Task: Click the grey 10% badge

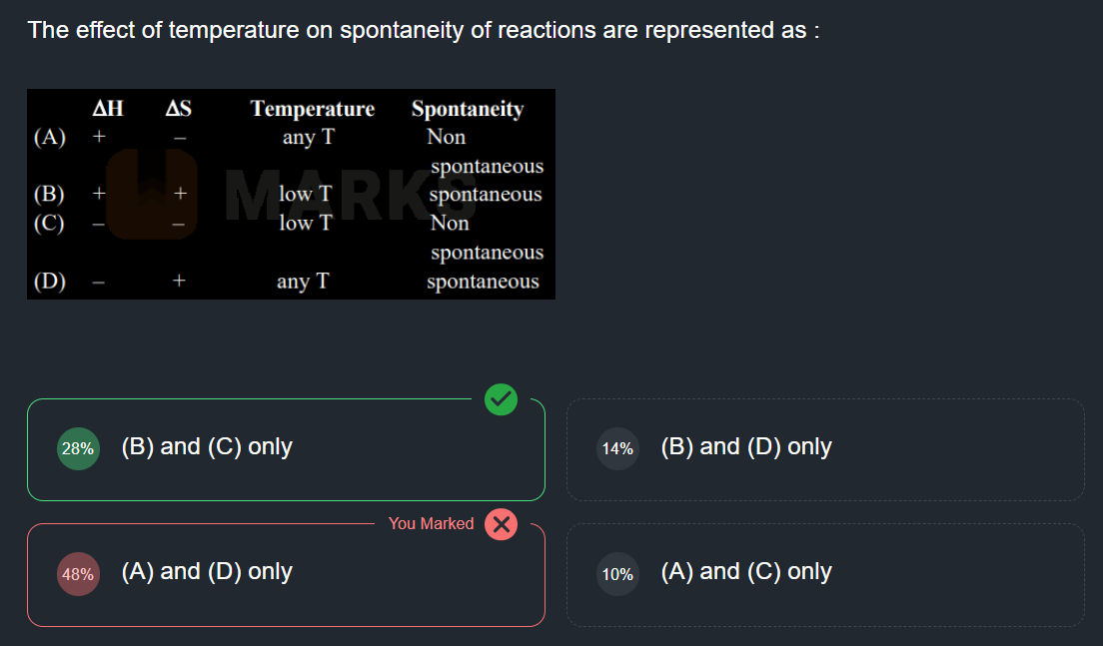Action: (617, 574)
